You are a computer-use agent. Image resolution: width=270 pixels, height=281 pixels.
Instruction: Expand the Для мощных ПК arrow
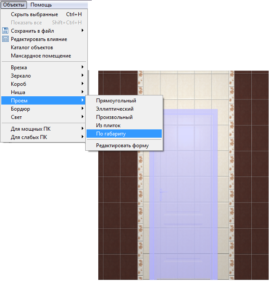click(x=83, y=129)
